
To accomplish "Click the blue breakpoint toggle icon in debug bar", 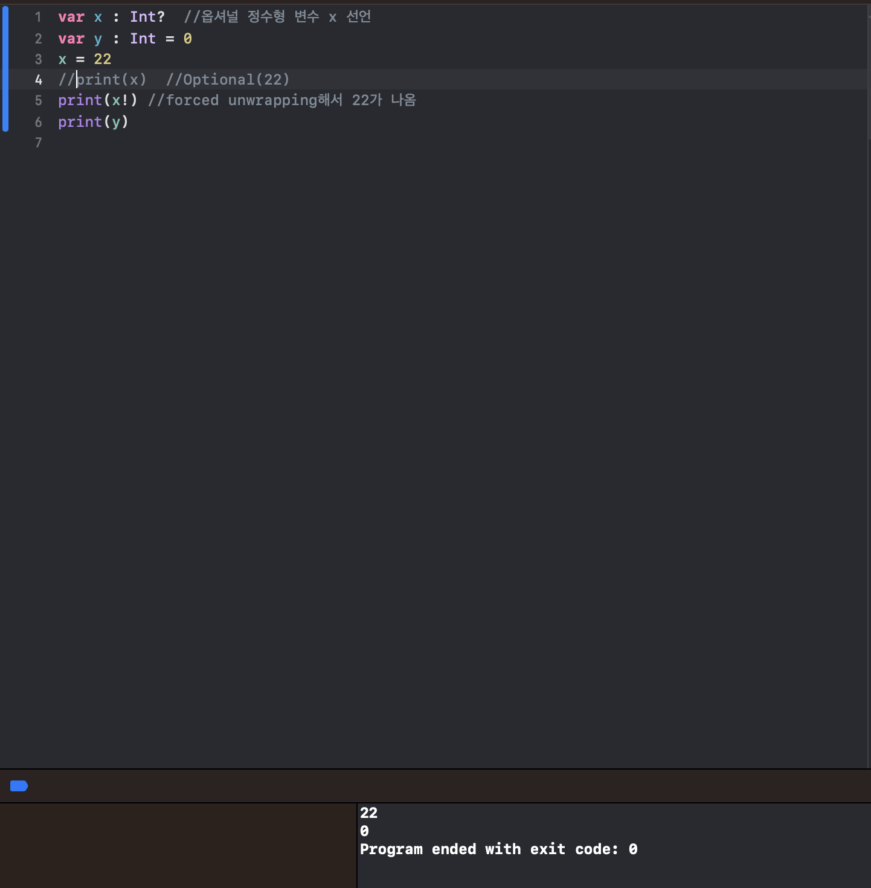I will (x=19, y=786).
